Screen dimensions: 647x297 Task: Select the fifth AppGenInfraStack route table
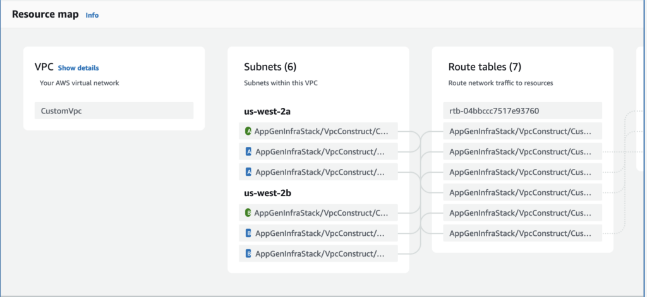(x=522, y=212)
